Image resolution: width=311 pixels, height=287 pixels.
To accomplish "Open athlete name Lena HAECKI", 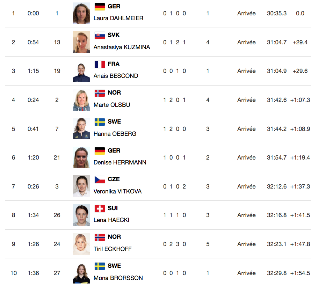I will (111, 220).
